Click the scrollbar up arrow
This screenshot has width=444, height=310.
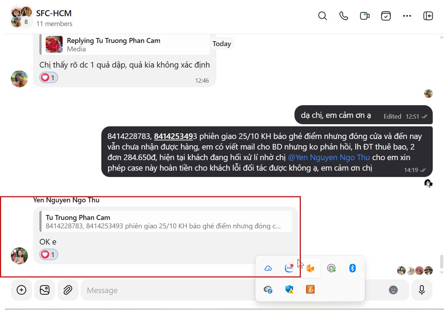442,37
